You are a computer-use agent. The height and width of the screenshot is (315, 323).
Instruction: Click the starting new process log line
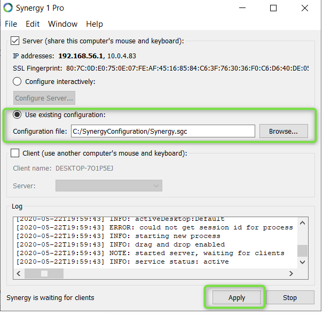[x=118, y=236]
